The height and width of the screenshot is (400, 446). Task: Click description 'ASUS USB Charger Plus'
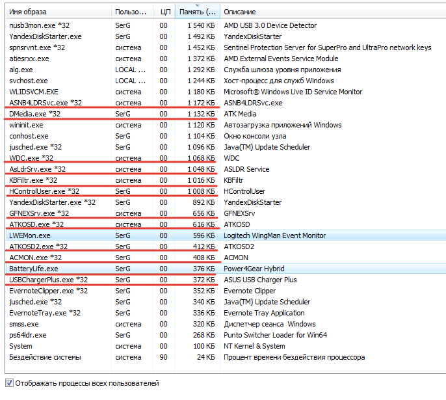click(260, 280)
